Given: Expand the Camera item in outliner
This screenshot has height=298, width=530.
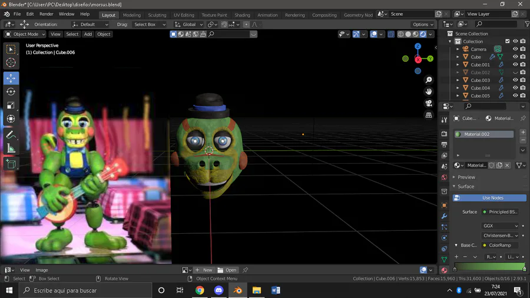Looking at the screenshot, I should click(x=458, y=49).
